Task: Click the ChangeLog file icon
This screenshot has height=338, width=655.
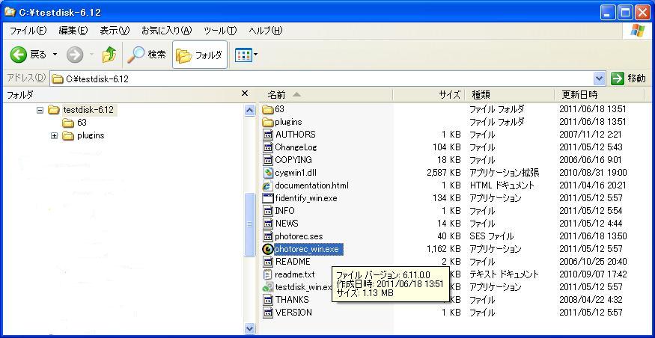Action: 268,147
